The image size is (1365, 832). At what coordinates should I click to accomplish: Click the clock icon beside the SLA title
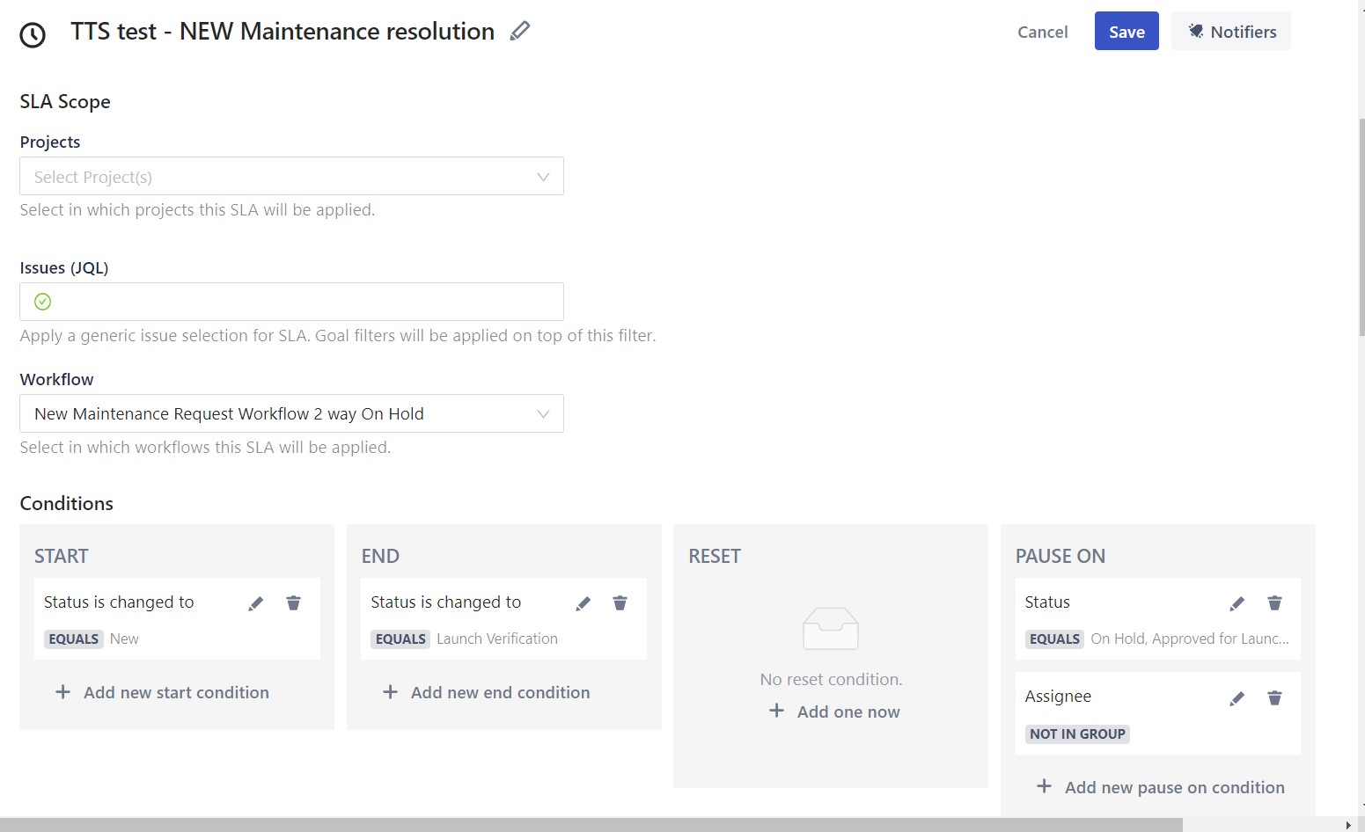coord(33,35)
